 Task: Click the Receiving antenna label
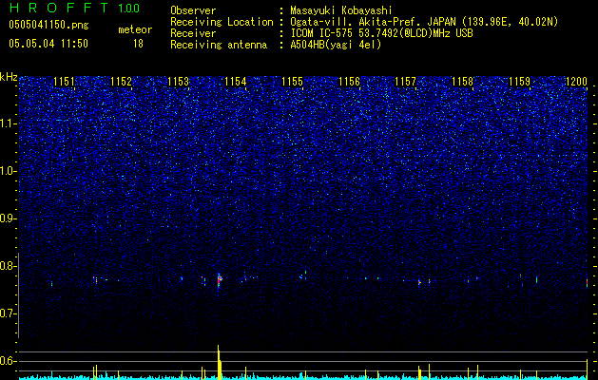219,45
